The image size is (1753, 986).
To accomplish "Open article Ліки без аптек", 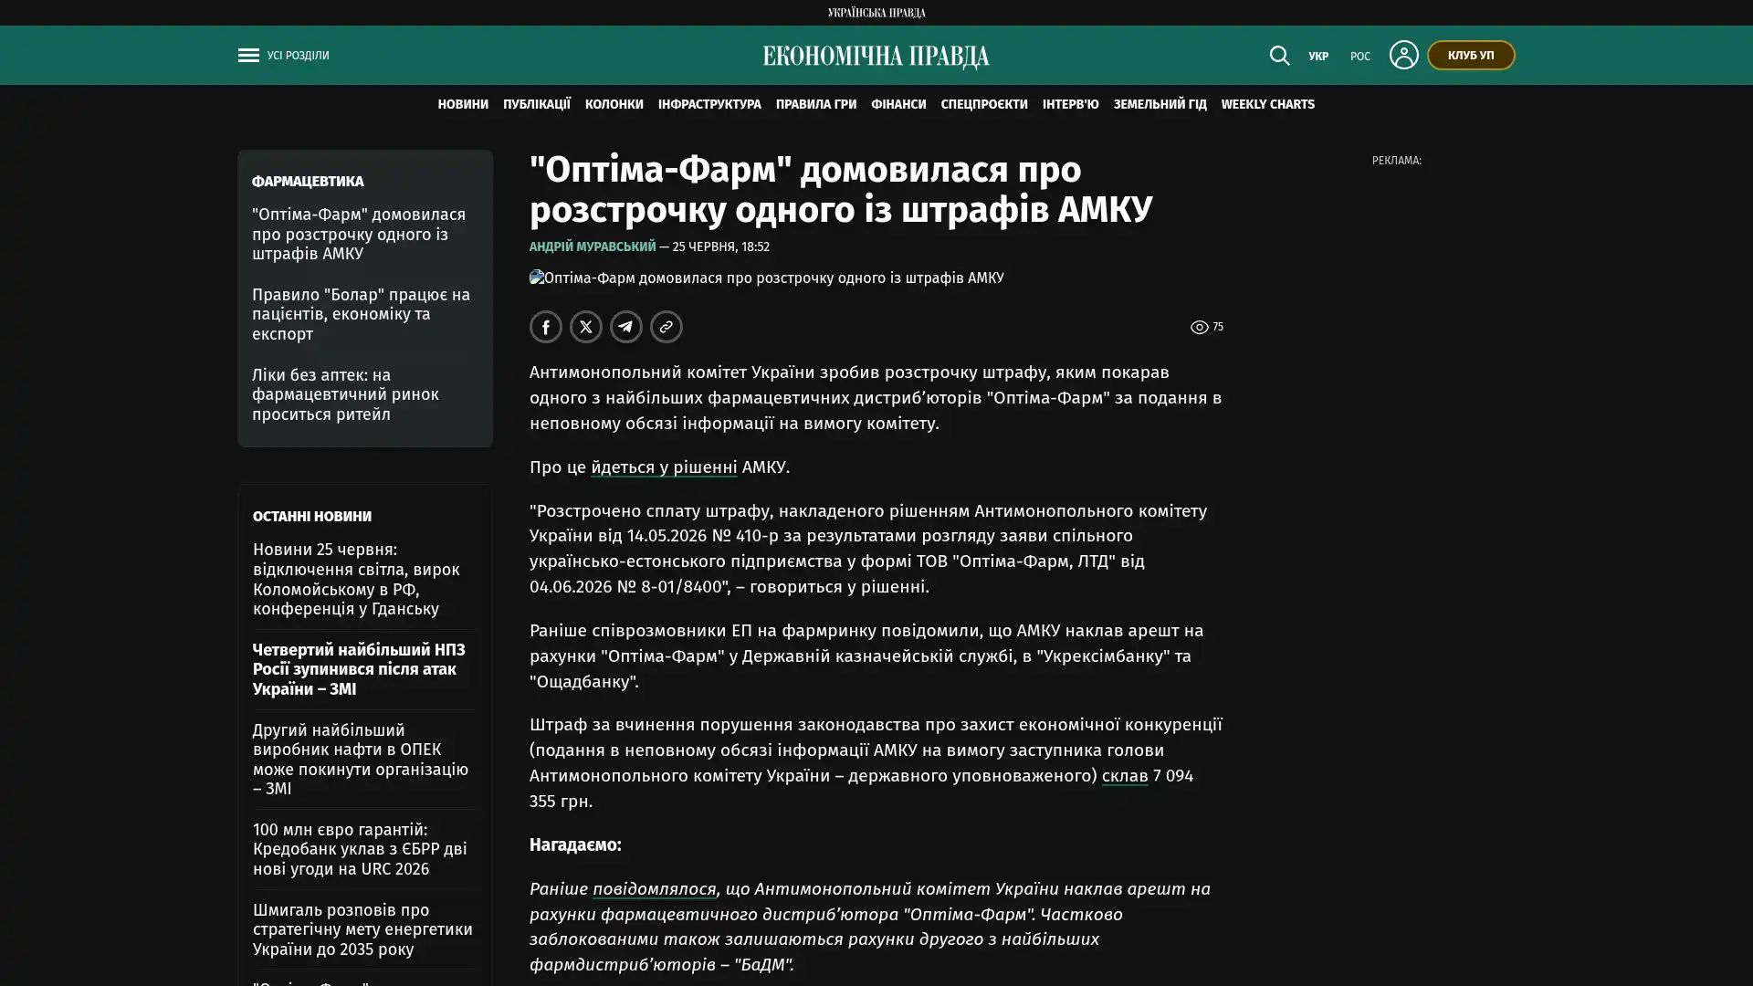I will click(346, 394).
